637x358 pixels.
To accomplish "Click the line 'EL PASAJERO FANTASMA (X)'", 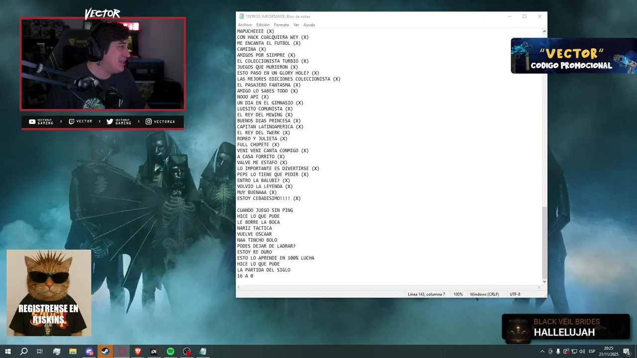I will (x=269, y=85).
